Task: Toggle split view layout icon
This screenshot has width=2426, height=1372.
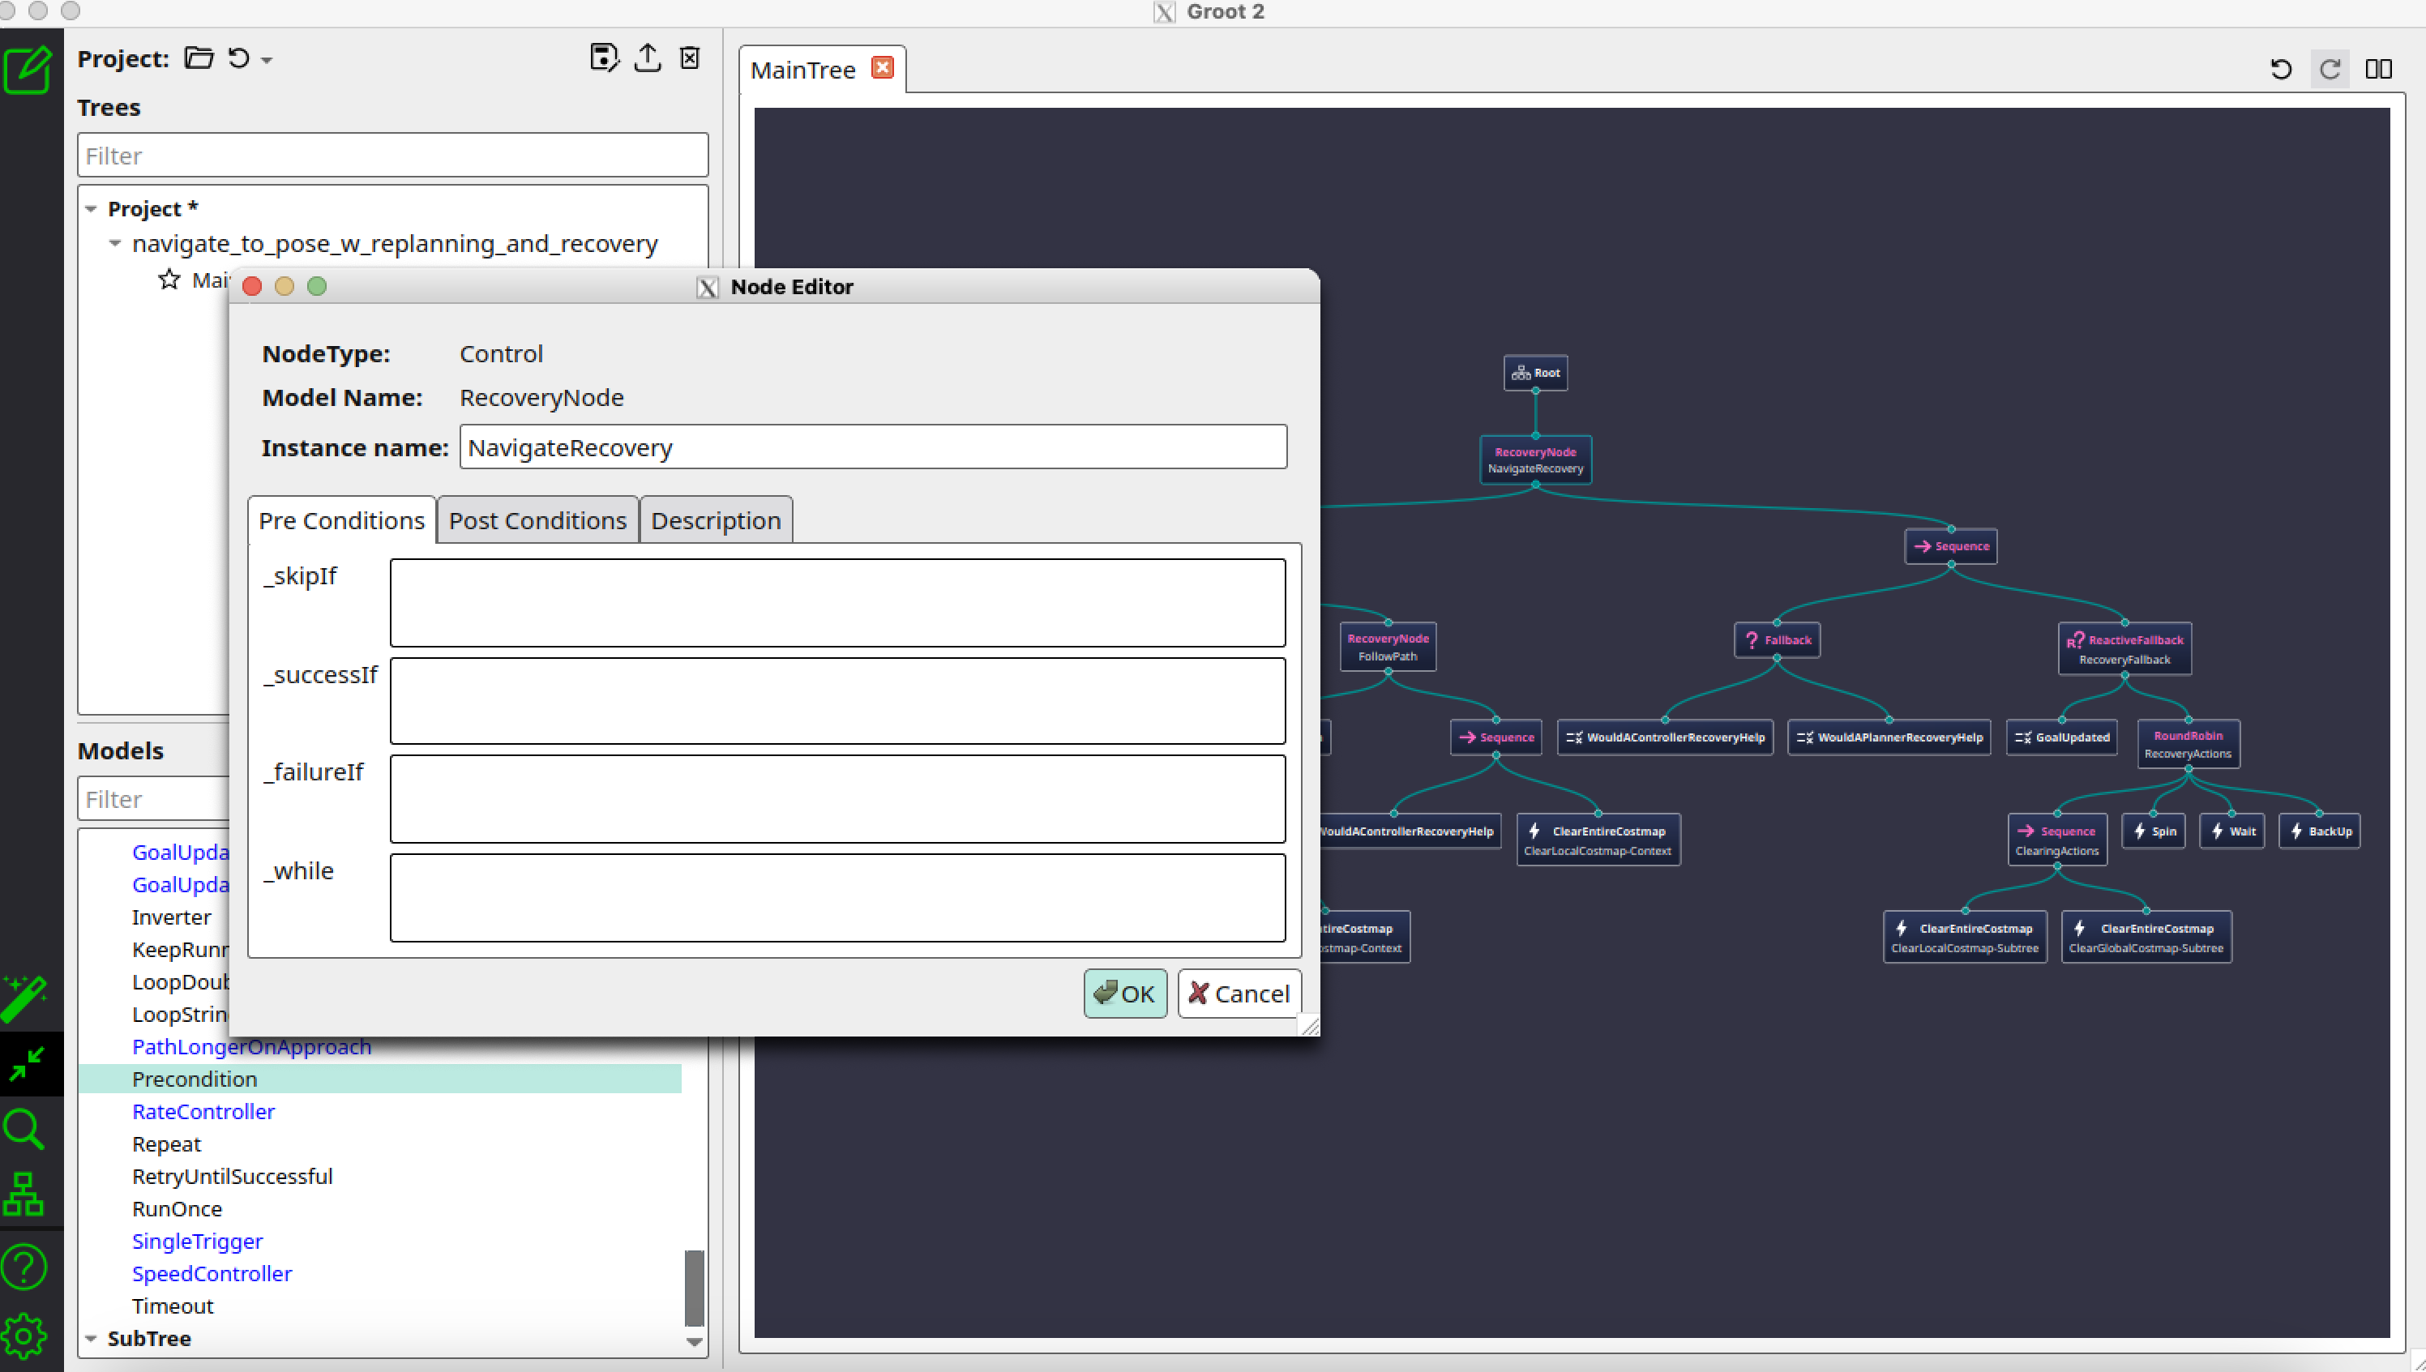Action: click(x=2378, y=69)
